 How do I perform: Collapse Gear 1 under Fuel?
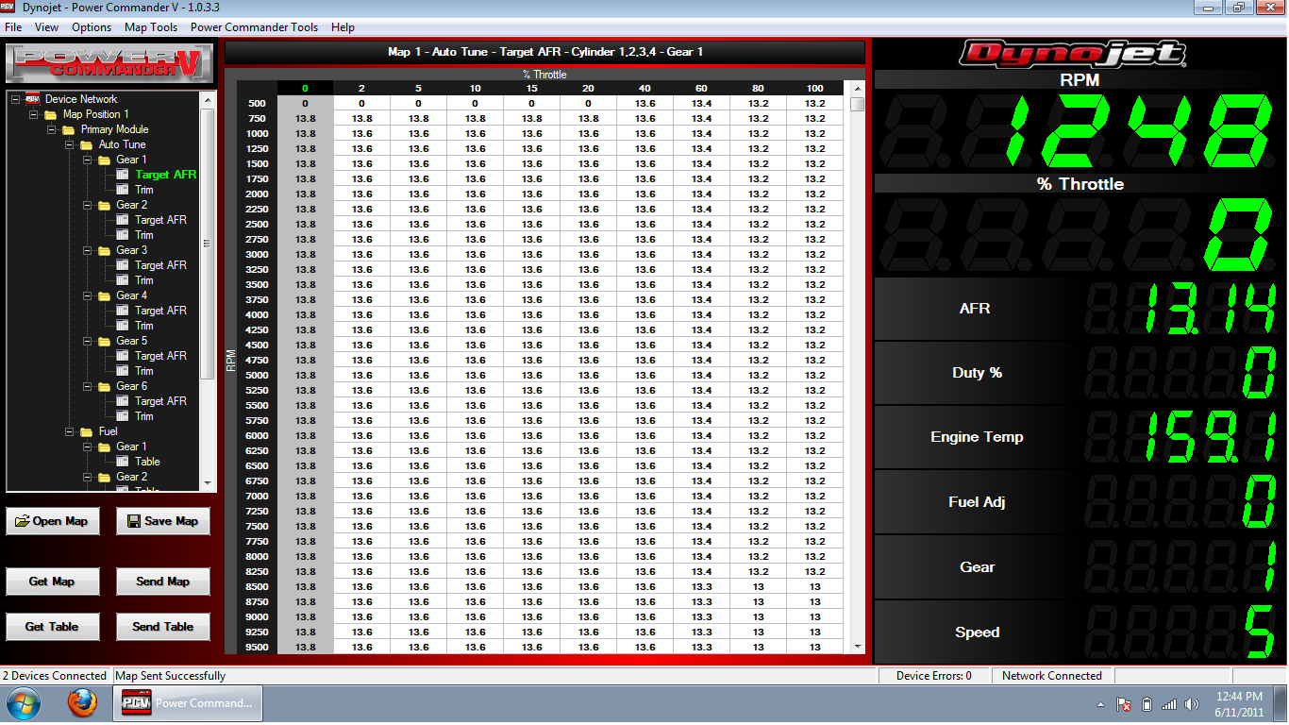tap(87, 447)
